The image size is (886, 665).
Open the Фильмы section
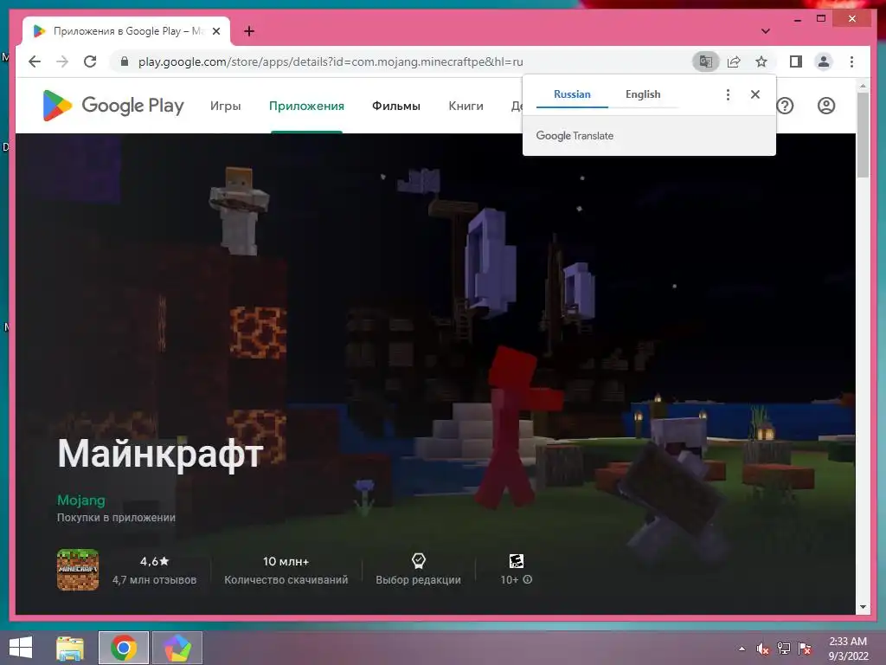[x=396, y=106]
